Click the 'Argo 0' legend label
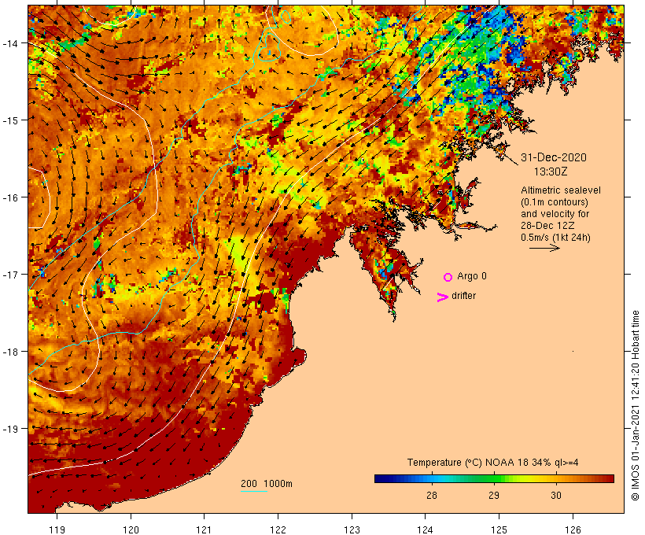 pyautogui.click(x=472, y=276)
